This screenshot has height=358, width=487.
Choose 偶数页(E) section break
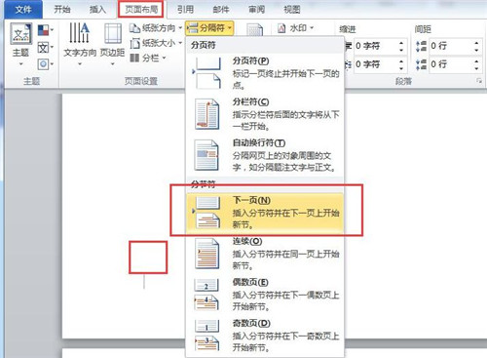(x=265, y=295)
